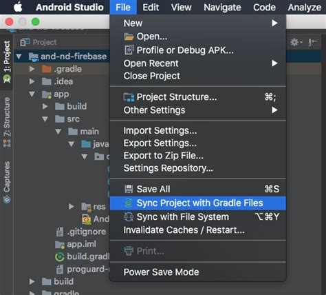This screenshot has height=295, width=326.
Task: Click the Open... folder icon
Action: click(129, 37)
